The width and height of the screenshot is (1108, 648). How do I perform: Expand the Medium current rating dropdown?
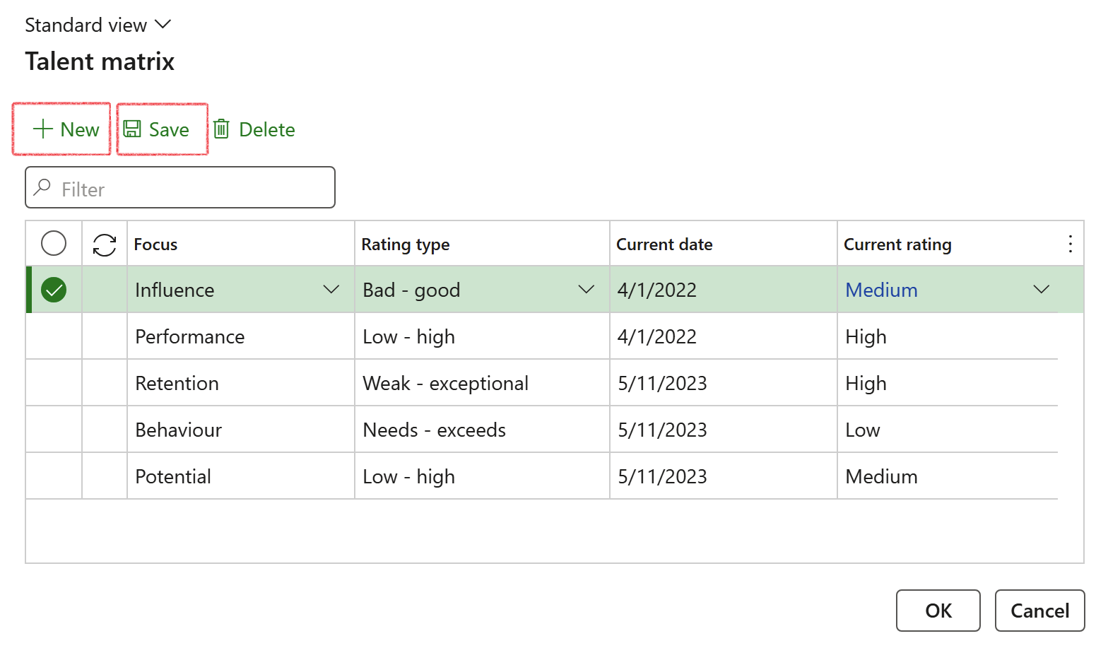tap(1041, 290)
